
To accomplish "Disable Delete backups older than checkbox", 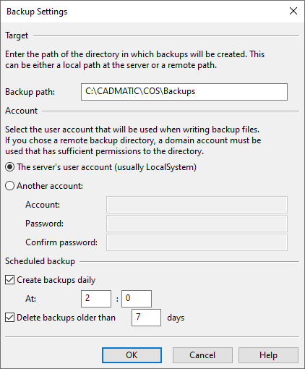I will (x=10, y=318).
